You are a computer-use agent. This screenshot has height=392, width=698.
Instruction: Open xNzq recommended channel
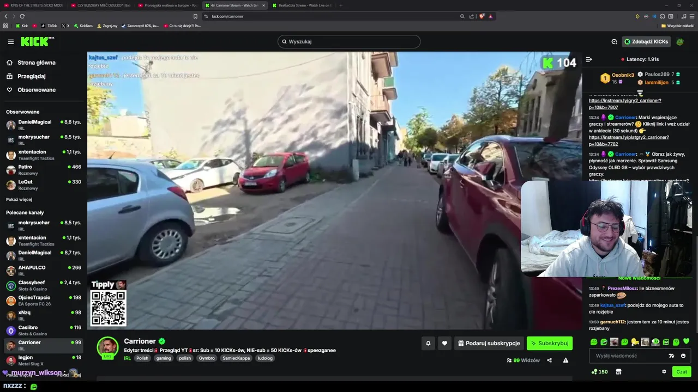(x=44, y=315)
